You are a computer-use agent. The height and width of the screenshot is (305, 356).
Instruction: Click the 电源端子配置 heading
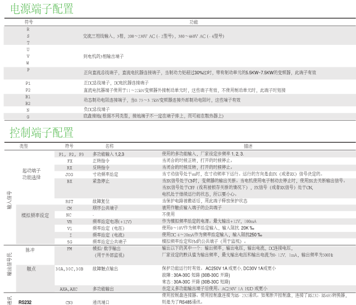(38, 8)
